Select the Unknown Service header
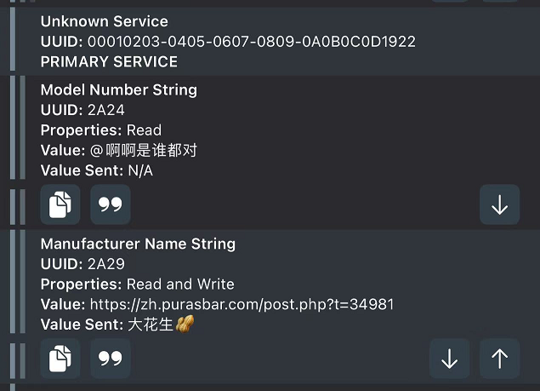The width and height of the screenshot is (540, 391). click(x=104, y=21)
